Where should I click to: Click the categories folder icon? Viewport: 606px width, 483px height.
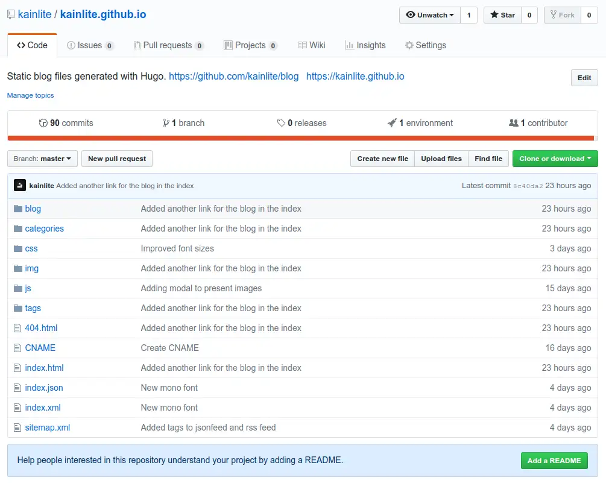[x=17, y=229]
